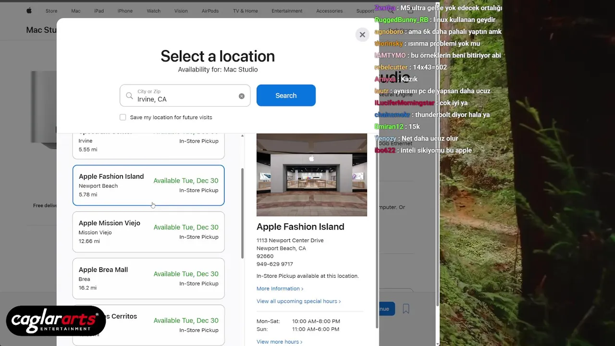This screenshot has height=346, width=615.
Task: Click Apple Fashion Island heading in details
Action: click(x=300, y=227)
